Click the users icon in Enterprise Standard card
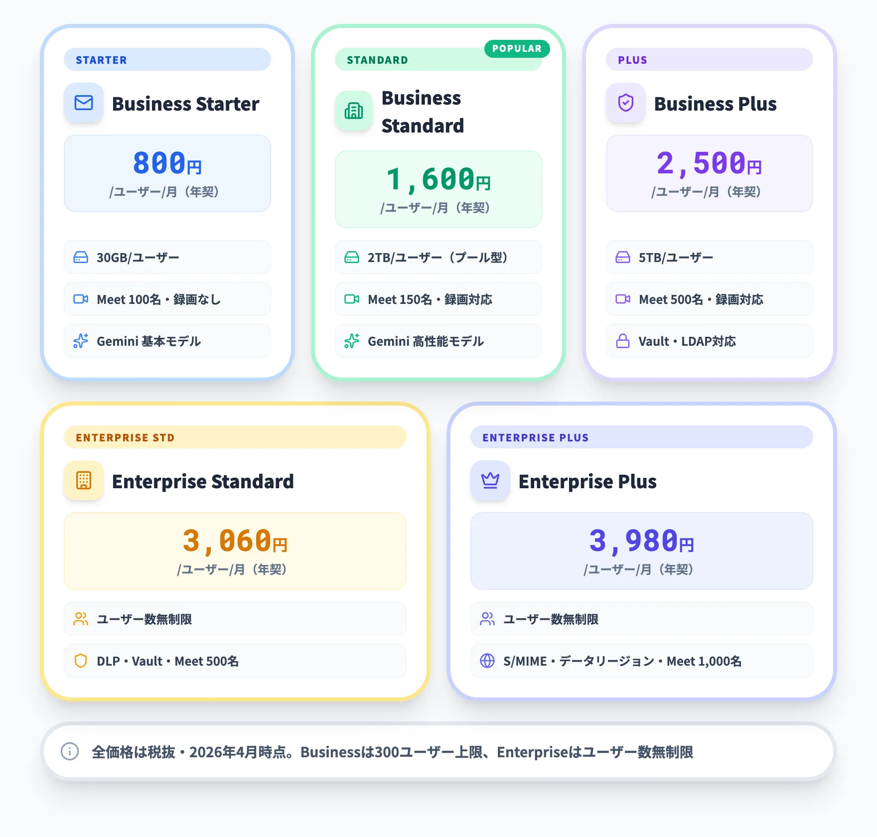The width and height of the screenshot is (877, 837). 81,619
